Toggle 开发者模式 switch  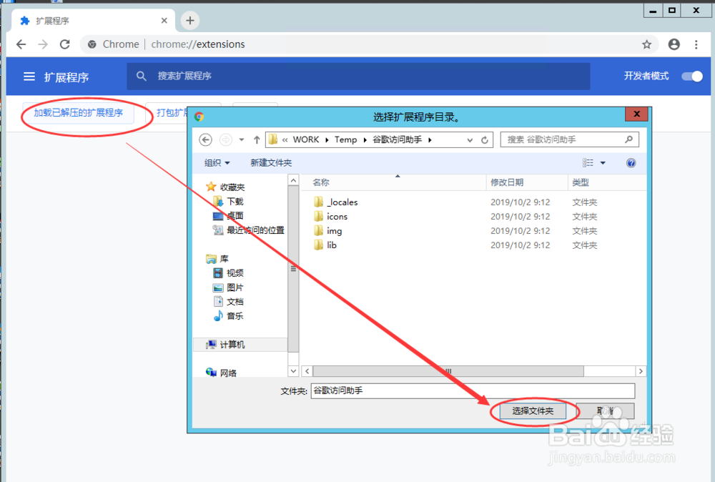pyautogui.click(x=692, y=76)
